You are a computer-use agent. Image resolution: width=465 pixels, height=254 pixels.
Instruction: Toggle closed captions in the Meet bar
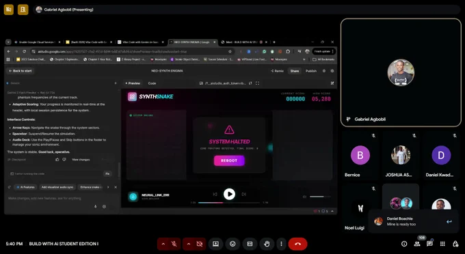click(250, 244)
